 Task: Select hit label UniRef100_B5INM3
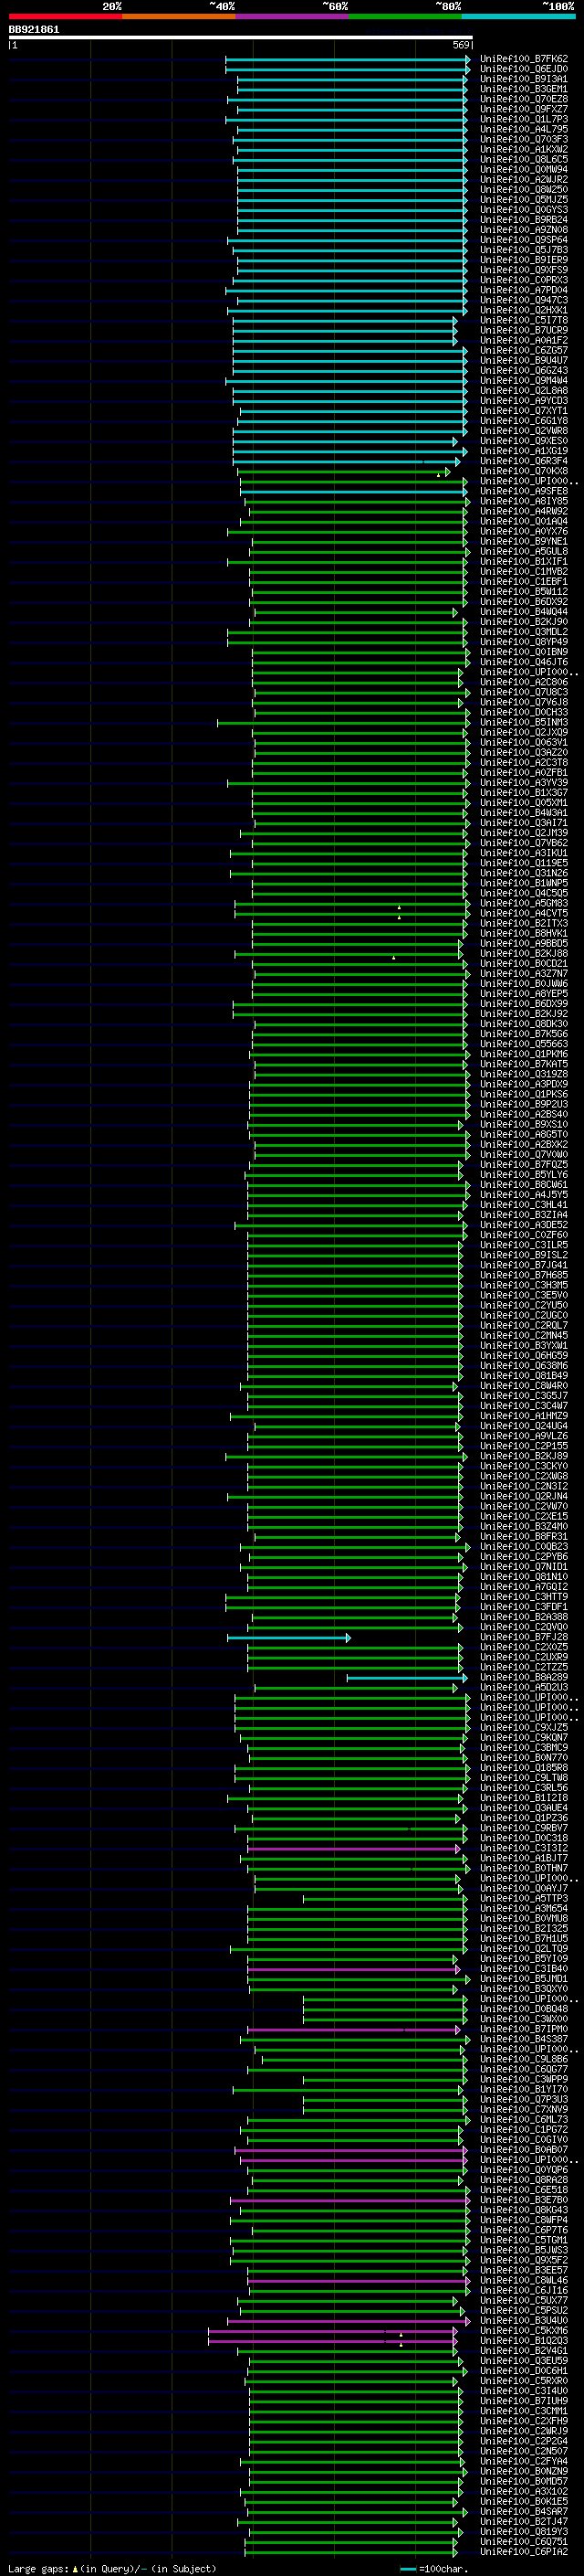[524, 722]
